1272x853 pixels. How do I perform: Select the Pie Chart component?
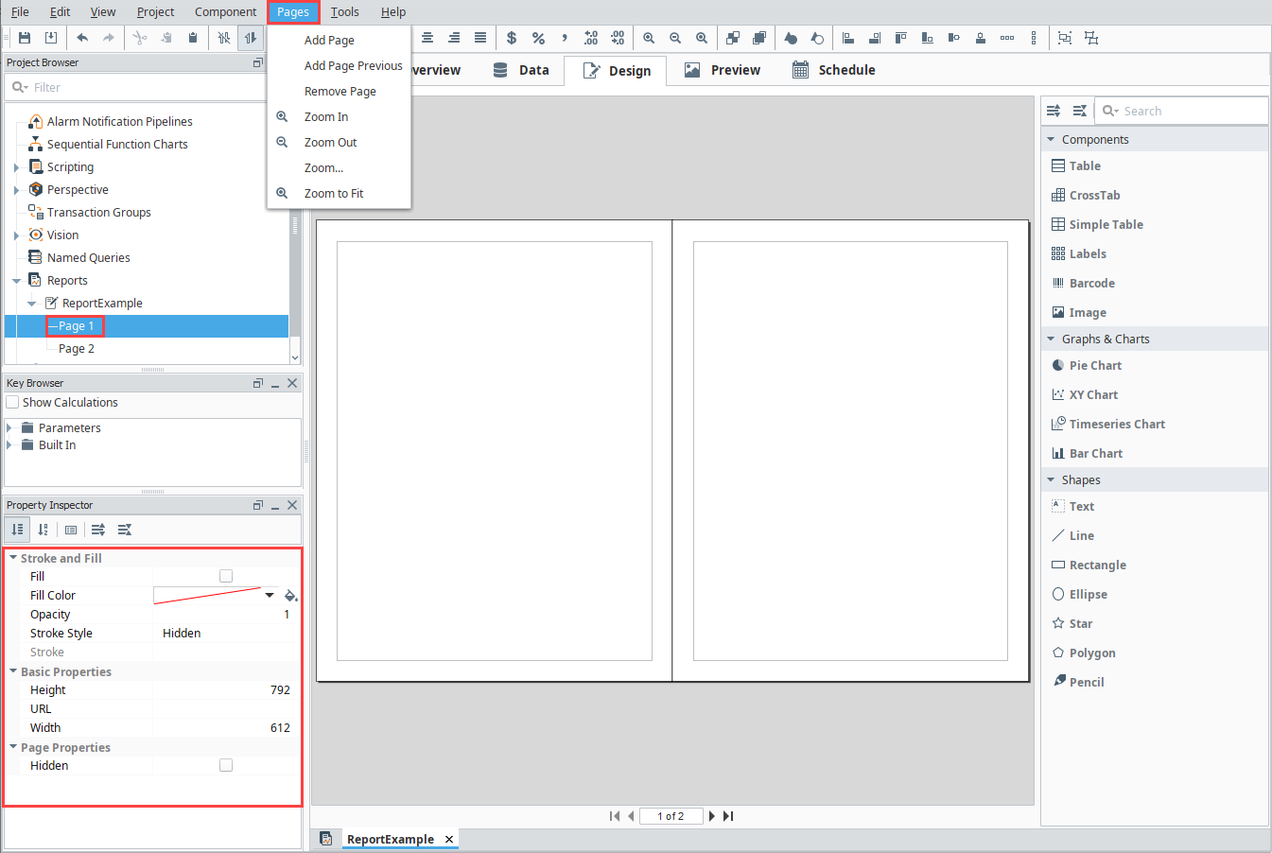click(x=1087, y=365)
